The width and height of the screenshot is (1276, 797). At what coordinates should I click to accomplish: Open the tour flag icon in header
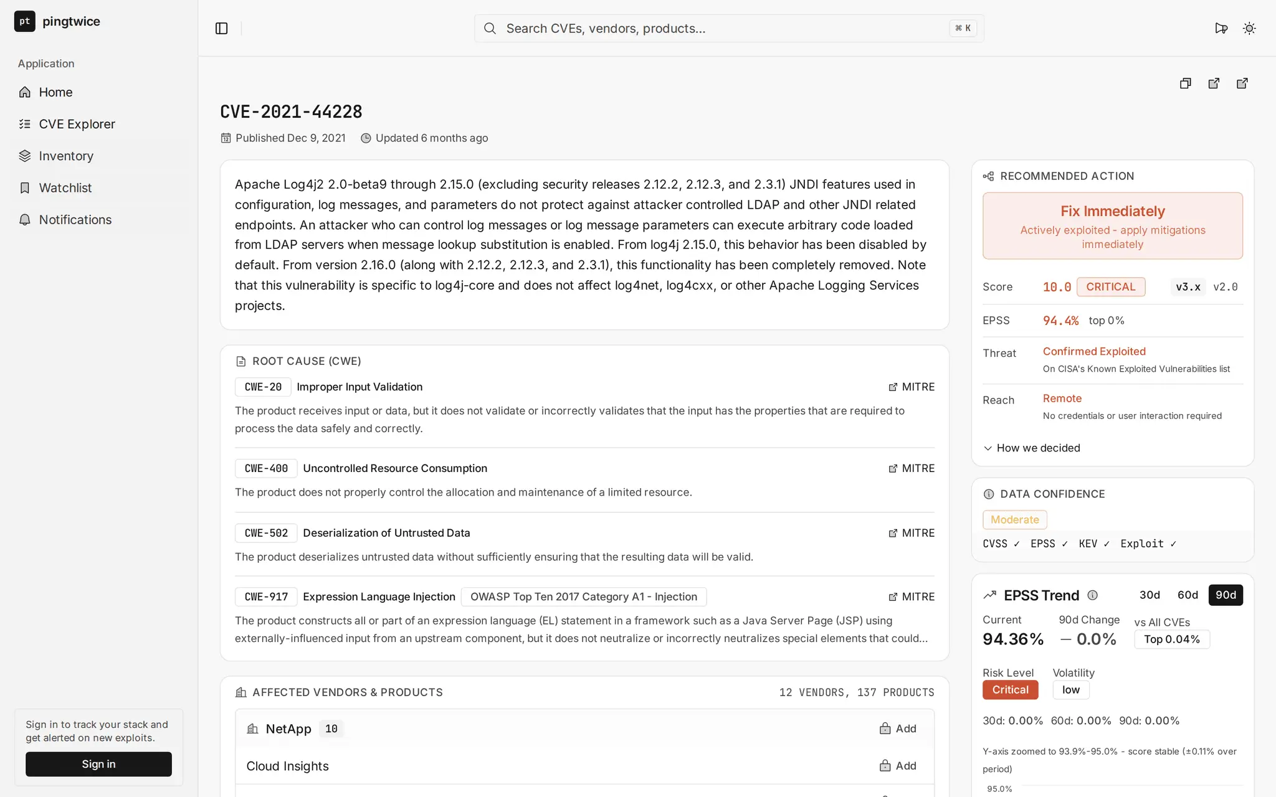pyautogui.click(x=1221, y=29)
